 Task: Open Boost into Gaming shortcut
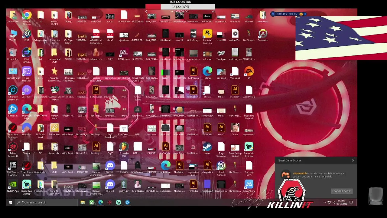13,131
